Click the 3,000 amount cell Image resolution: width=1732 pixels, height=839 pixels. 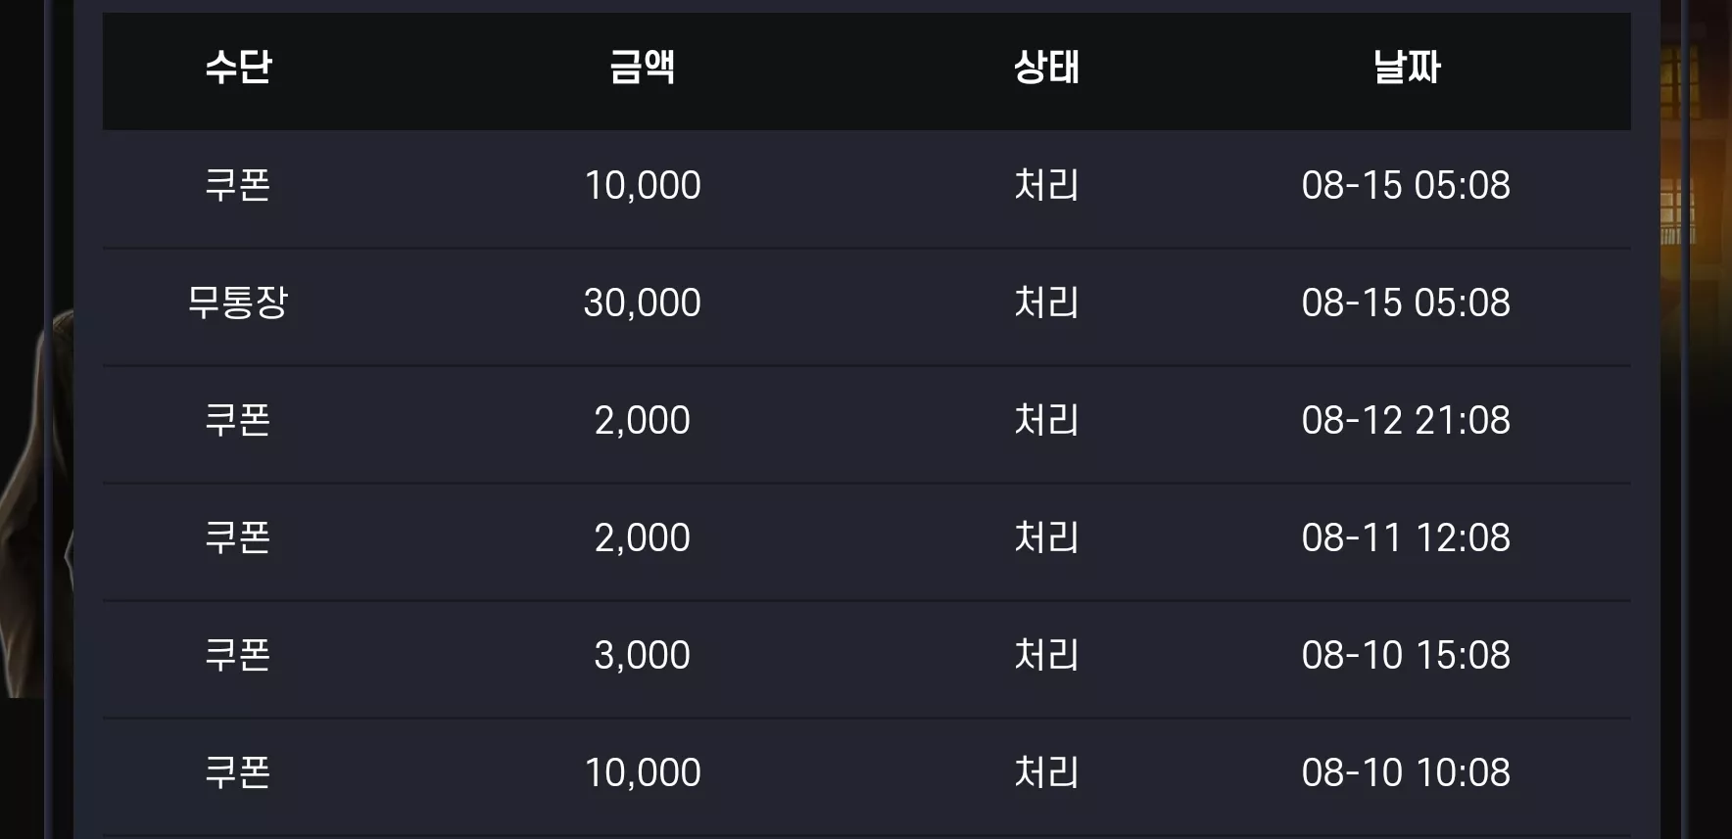(642, 656)
